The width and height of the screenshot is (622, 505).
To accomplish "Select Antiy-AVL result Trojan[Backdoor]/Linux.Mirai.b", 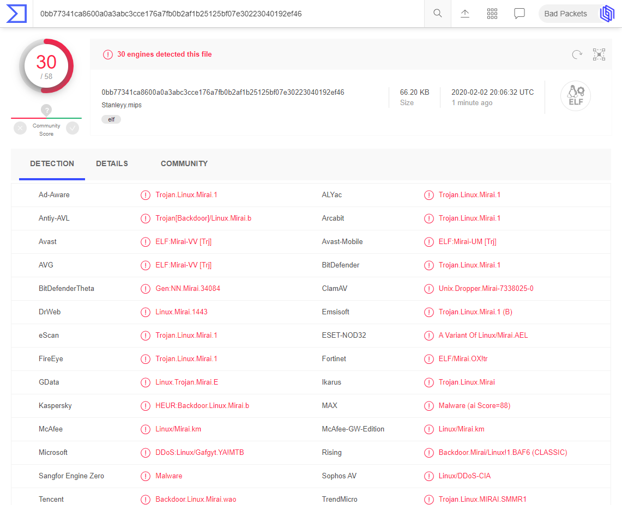I will point(203,218).
